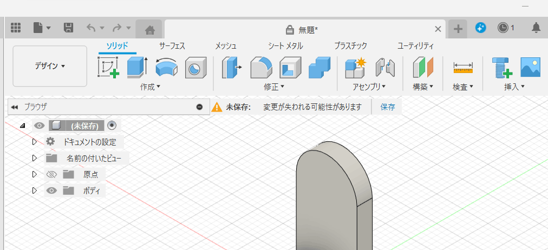The height and width of the screenshot is (250, 548).
Task: Toggle visibility of (未保存) root component
Action: [39, 126]
